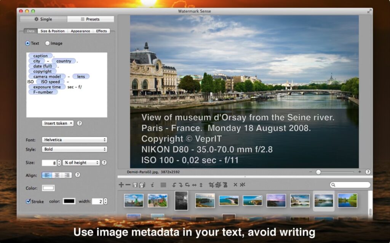The height and width of the screenshot is (243, 390).
Task: Open the crop tool in the toolbar
Action: coord(211,185)
